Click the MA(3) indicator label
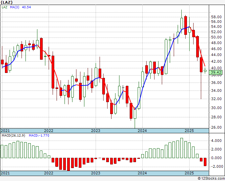Image resolution: width=225 pixels, height=181 pixels. (15, 7)
